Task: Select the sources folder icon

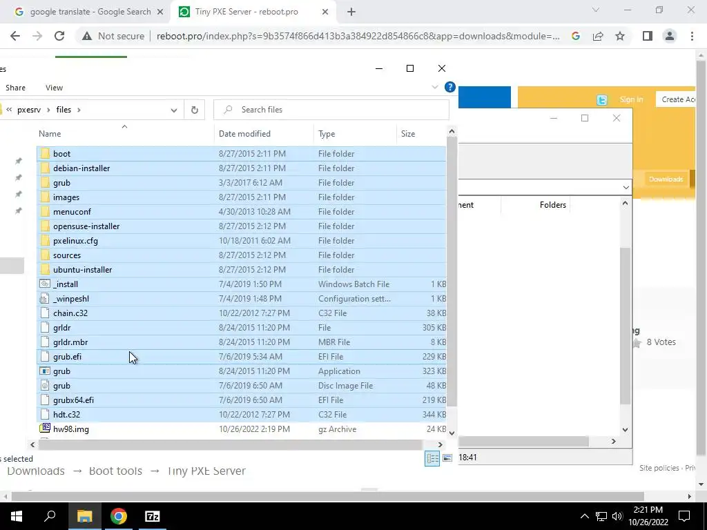Action: point(45,255)
